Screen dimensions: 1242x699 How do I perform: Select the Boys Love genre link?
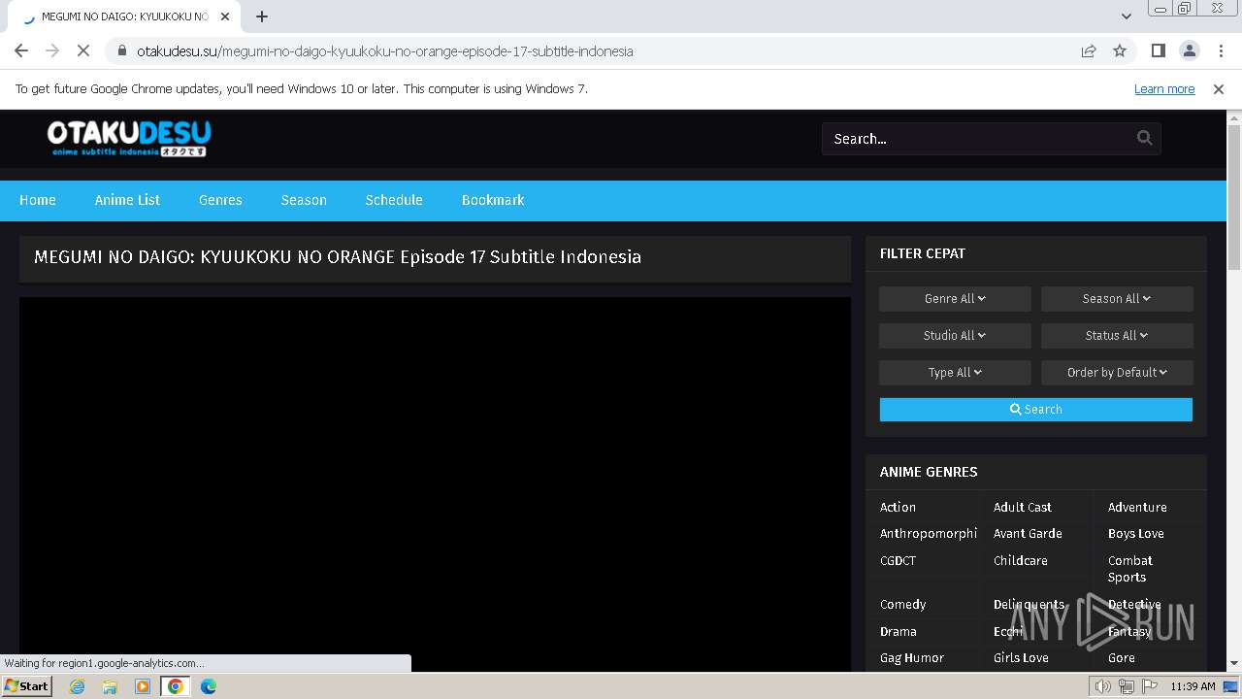click(x=1135, y=534)
